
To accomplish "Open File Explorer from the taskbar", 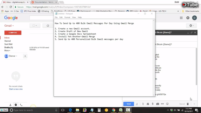I will [x=78, y=110].
